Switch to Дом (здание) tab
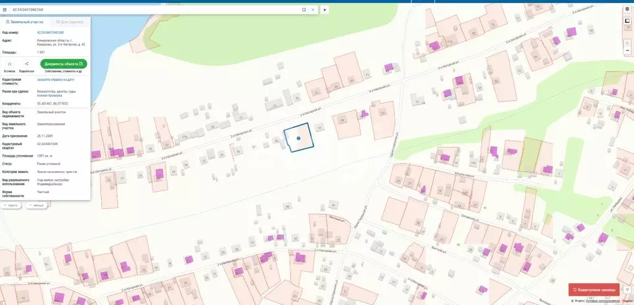The image size is (634, 305). [x=69, y=22]
